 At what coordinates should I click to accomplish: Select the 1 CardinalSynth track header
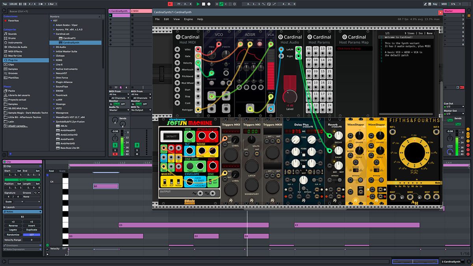click(x=119, y=11)
